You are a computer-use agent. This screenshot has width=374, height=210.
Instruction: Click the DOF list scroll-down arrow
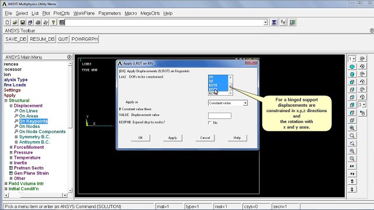pos(230,93)
